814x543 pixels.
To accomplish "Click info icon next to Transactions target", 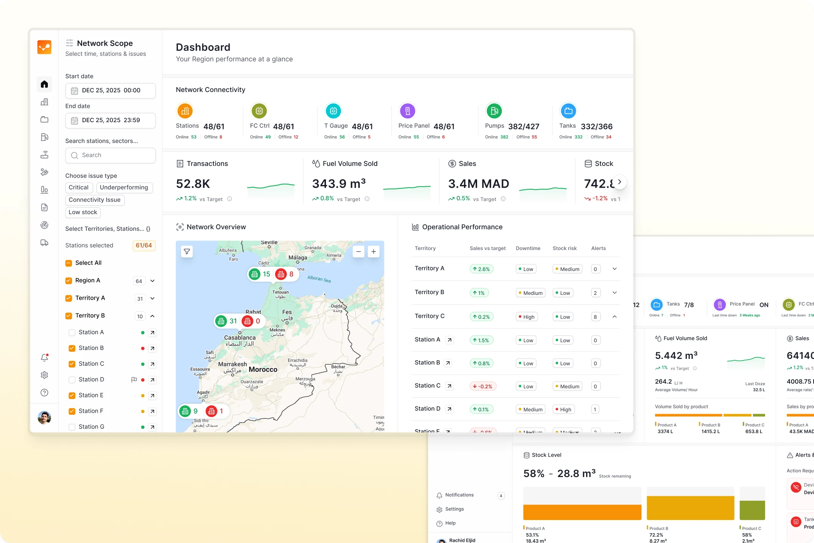I will coord(230,199).
